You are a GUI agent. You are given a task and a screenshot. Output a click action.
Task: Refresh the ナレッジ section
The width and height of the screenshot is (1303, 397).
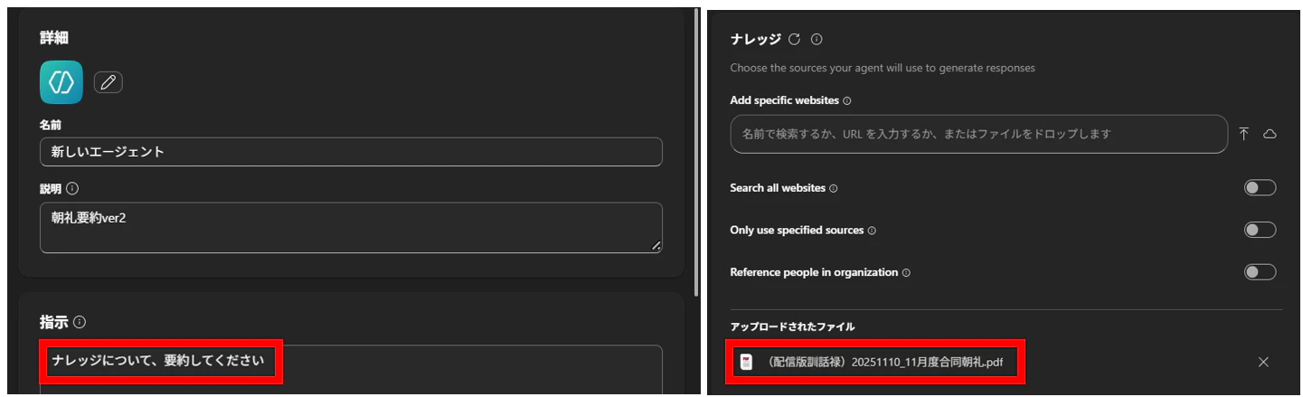(x=794, y=39)
